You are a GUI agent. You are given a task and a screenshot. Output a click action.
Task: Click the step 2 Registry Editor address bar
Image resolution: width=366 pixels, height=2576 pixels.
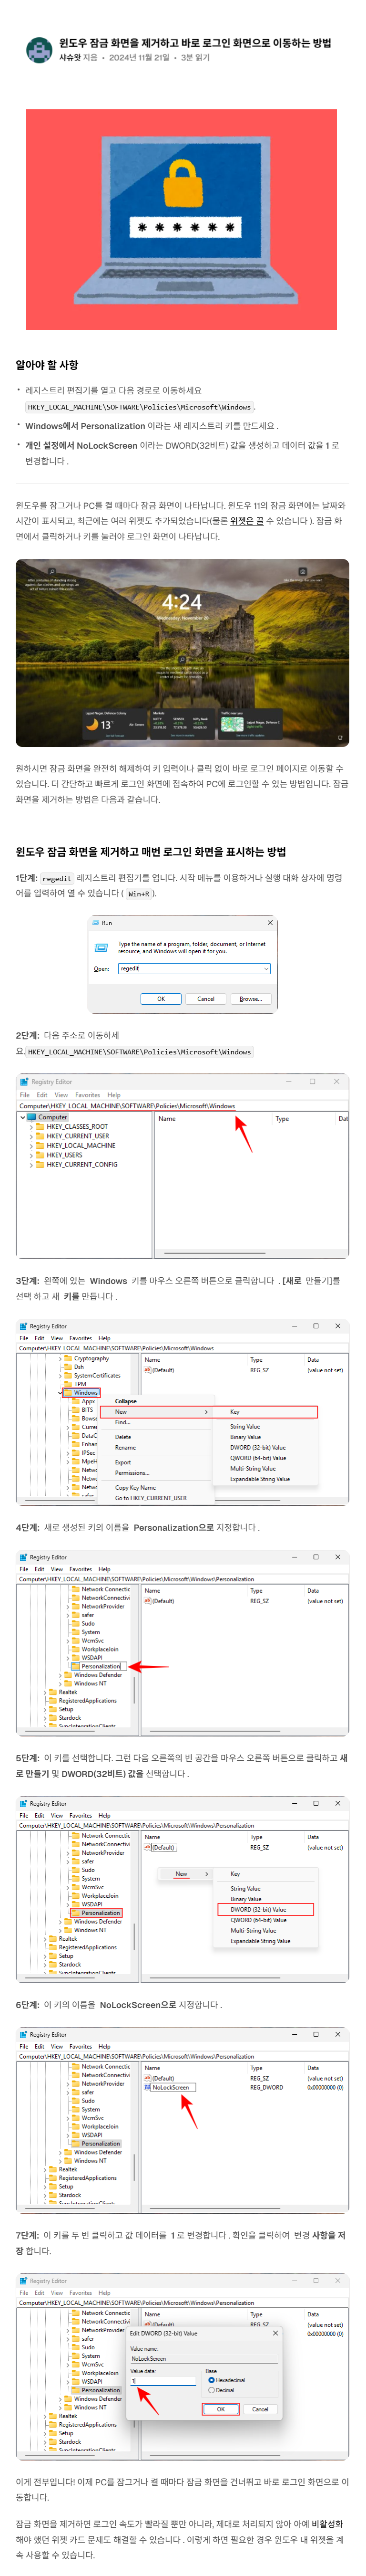[183, 1106]
